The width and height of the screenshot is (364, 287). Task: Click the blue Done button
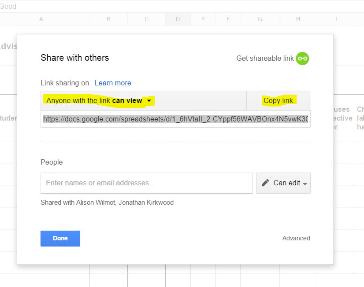click(x=60, y=238)
